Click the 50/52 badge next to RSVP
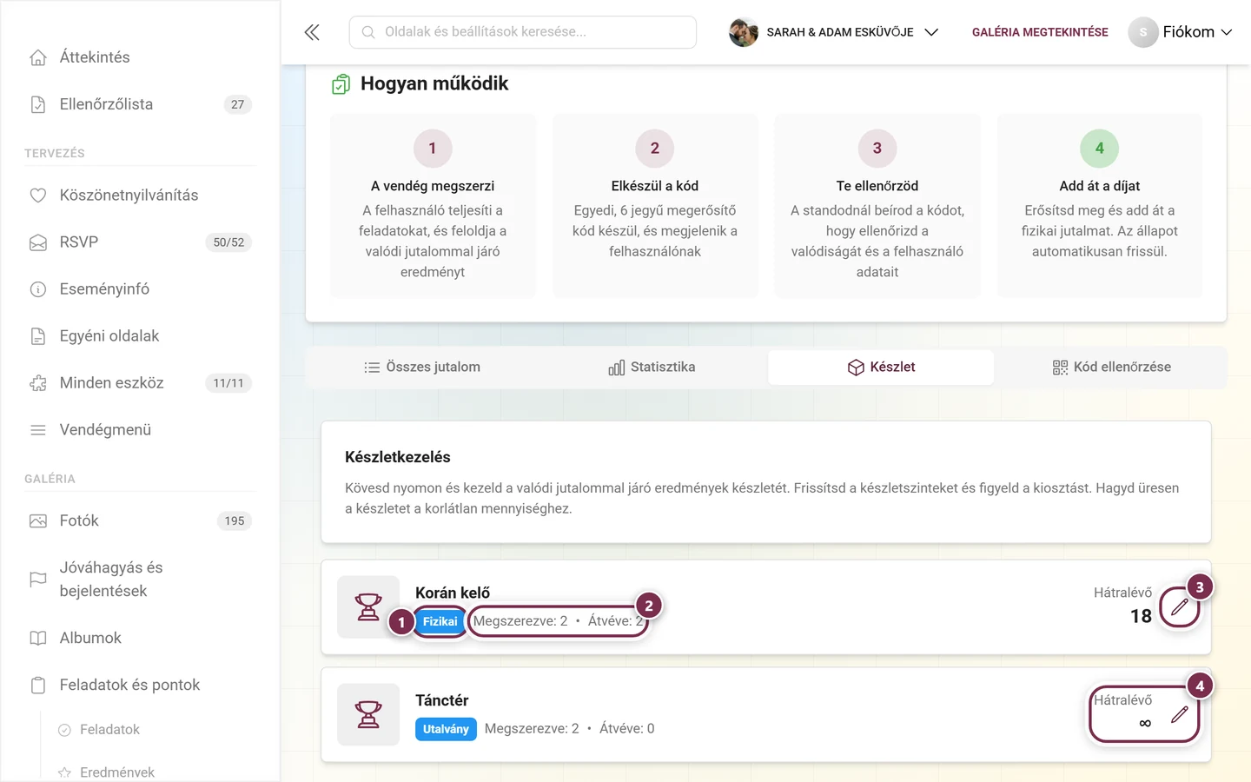The height and width of the screenshot is (782, 1251). (228, 242)
